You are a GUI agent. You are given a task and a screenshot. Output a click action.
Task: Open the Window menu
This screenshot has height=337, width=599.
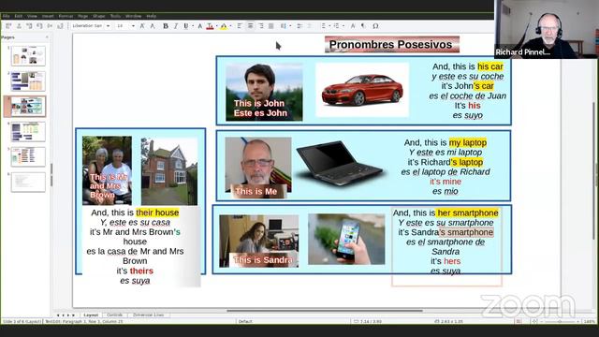[133, 16]
